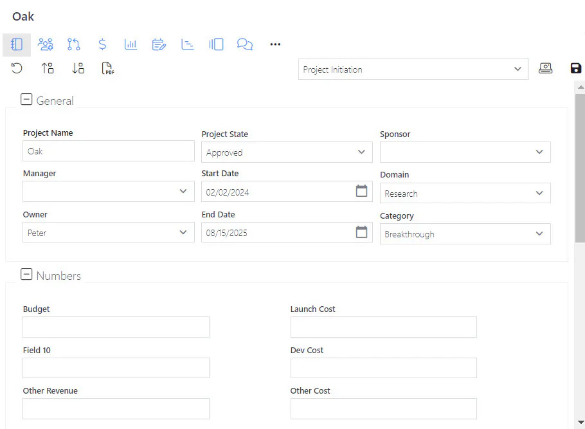This screenshot has width=585, height=429.
Task: Open the side panel board view
Action: (216, 44)
